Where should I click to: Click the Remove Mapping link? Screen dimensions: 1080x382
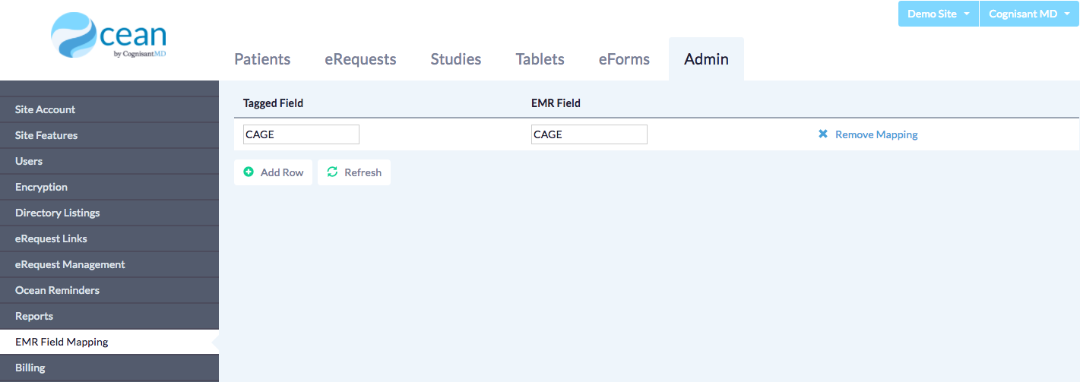[876, 134]
